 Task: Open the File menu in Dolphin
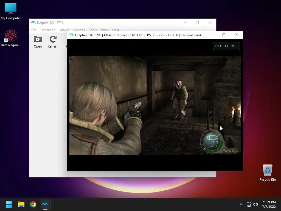click(x=34, y=30)
